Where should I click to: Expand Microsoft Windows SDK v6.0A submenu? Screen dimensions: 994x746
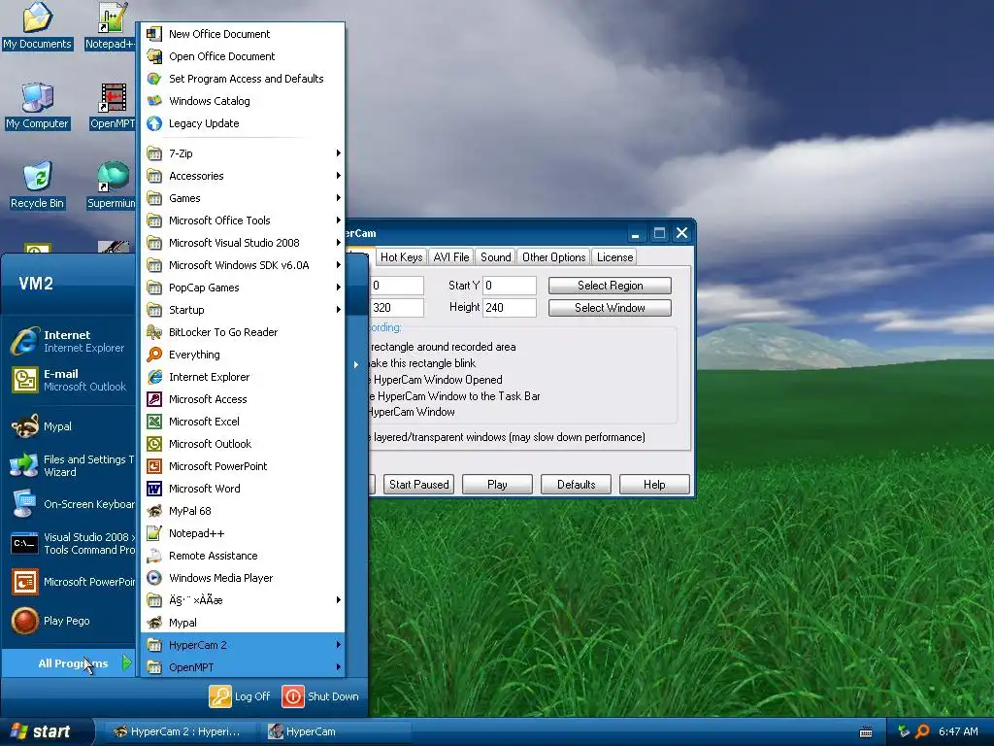click(x=242, y=265)
